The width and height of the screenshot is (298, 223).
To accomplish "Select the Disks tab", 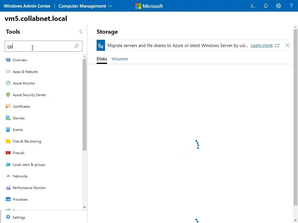I will point(102,59).
